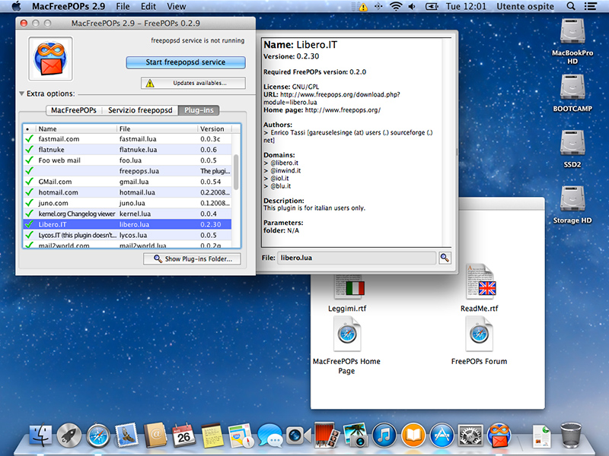
Task: Click the menu bar clock Tue 12:01
Action: [x=466, y=6]
